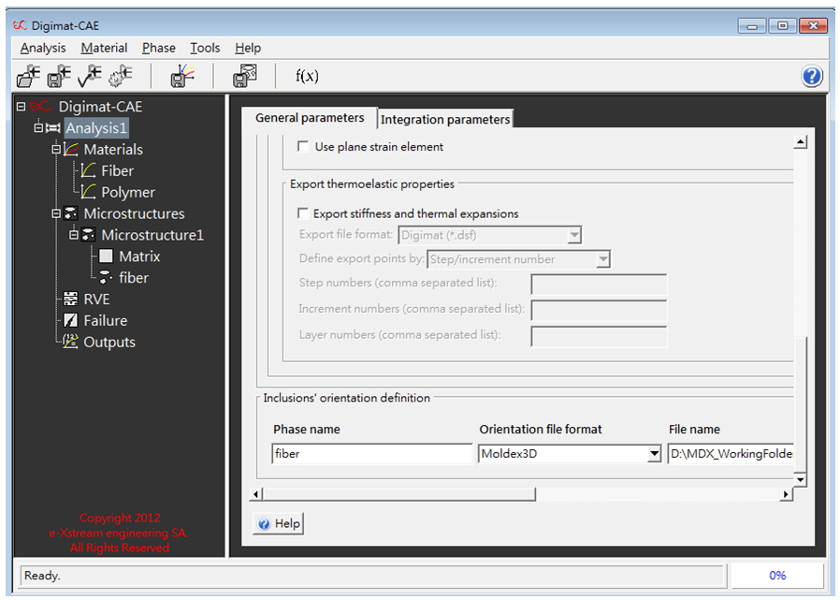Click the horizontal scrollbar right arrow
This screenshot has width=840, height=600.
click(x=786, y=494)
